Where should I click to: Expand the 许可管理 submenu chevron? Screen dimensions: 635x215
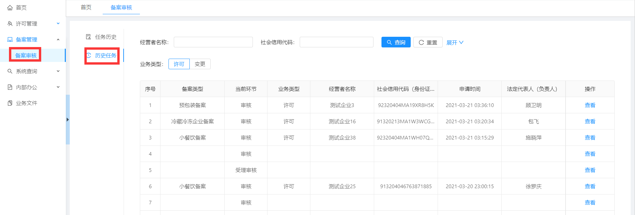coord(58,24)
